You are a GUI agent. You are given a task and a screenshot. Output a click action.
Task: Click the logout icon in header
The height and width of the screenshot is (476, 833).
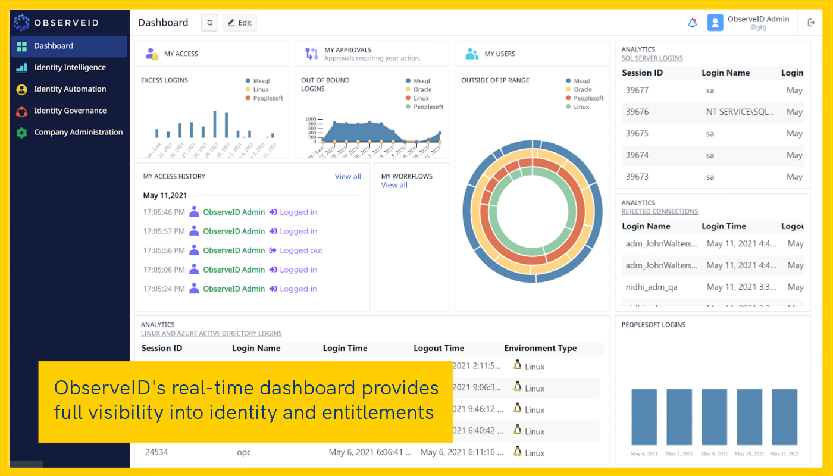(811, 23)
